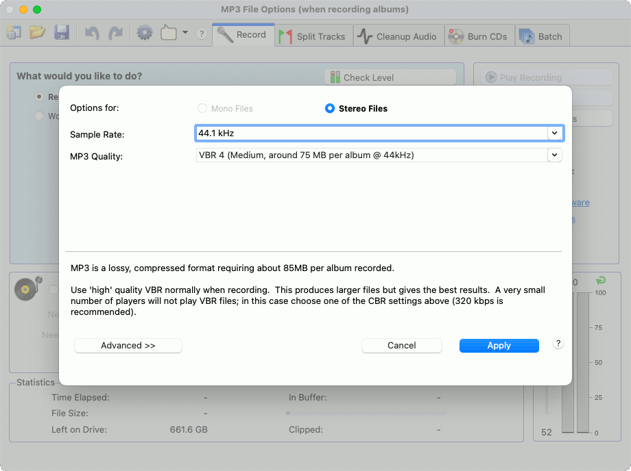Viewport: 631px width, 471px height.
Task: Open settings via the gear icon
Action: pyautogui.click(x=145, y=33)
